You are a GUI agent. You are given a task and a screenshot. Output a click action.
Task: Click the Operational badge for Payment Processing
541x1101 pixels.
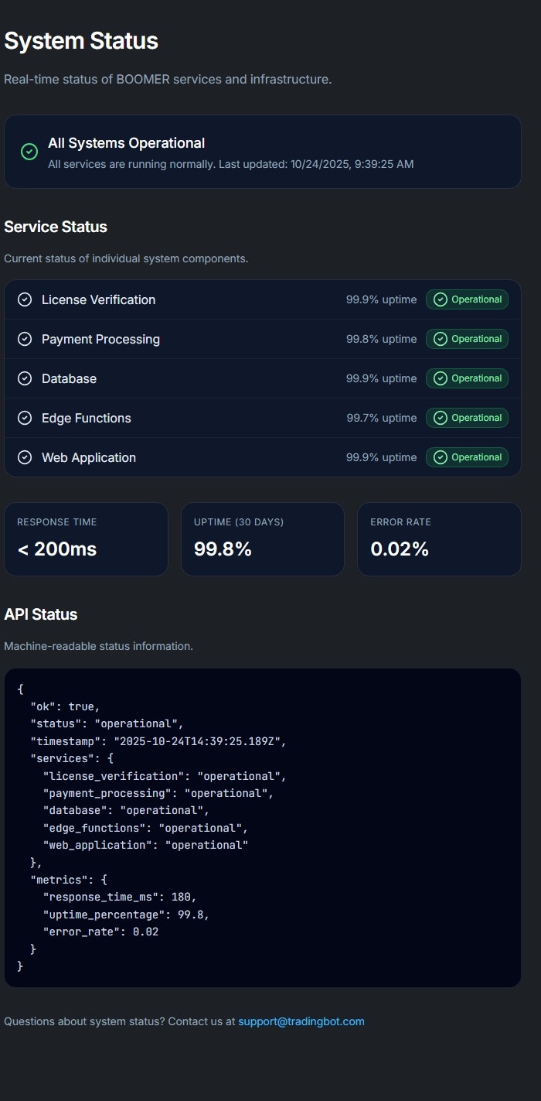tap(467, 339)
